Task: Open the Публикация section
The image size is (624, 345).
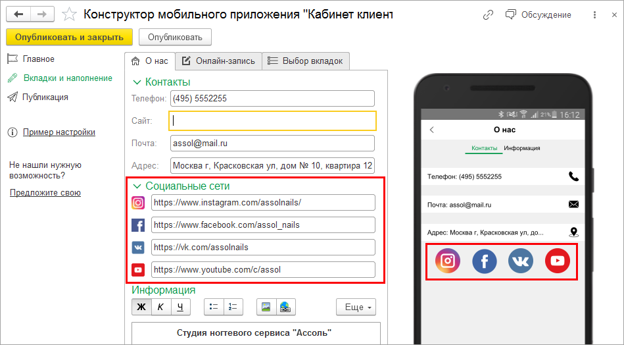Action: pyautogui.click(x=37, y=97)
